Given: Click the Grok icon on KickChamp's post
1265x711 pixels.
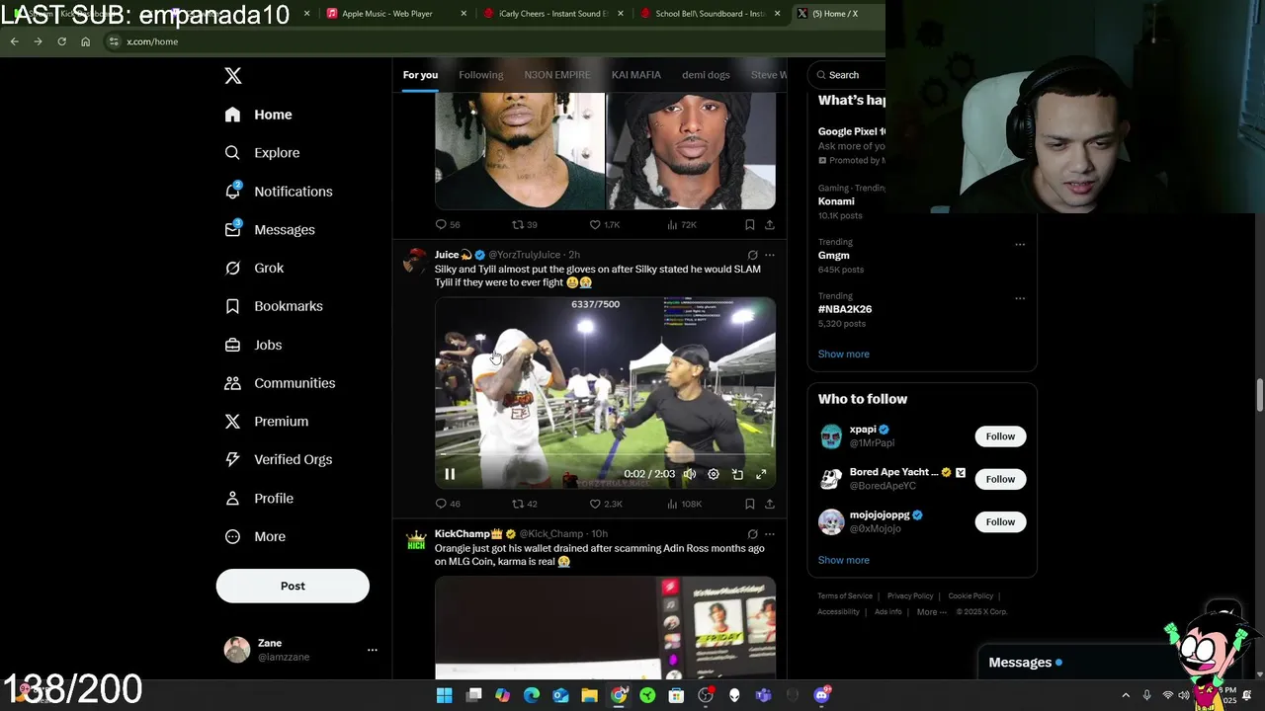Looking at the screenshot, I should click(752, 534).
